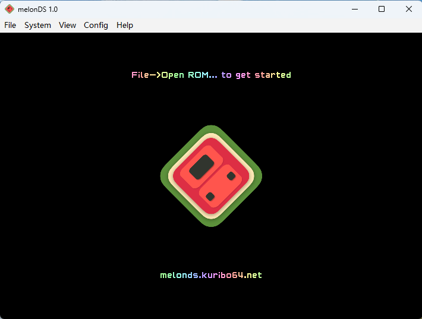Click the melonDS 1.0 window title

coord(37,10)
